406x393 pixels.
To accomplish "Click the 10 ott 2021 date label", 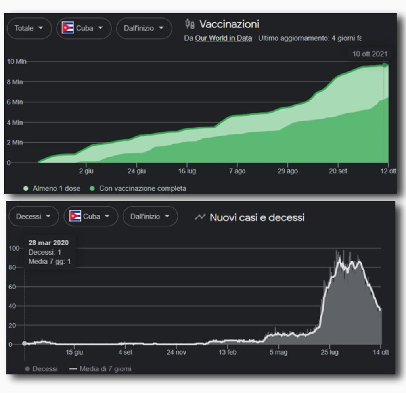I will (x=369, y=54).
